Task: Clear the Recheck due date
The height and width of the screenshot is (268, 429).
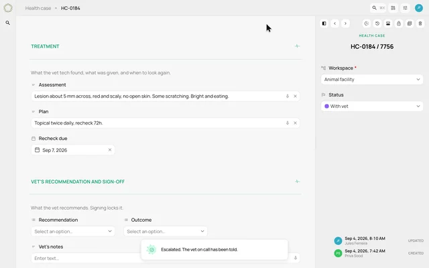Action: (x=110, y=150)
